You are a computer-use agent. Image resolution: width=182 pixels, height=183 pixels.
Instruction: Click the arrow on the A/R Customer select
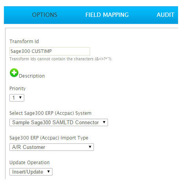click(x=90, y=147)
